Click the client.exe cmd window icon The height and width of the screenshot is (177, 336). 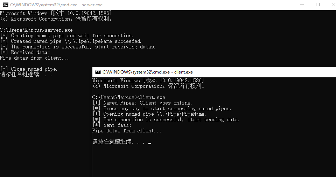pos(98,72)
